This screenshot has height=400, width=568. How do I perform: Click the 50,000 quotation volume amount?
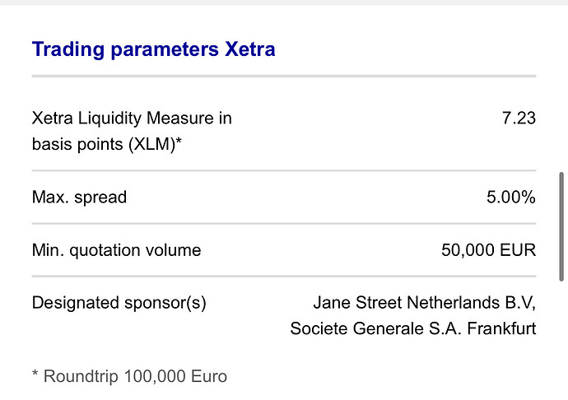point(469,250)
